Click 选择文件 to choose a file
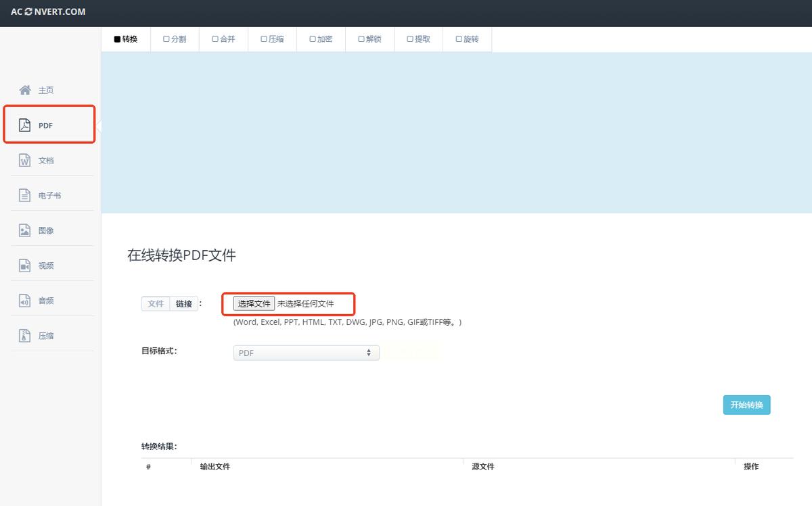This screenshot has width=812, height=506. tap(254, 303)
